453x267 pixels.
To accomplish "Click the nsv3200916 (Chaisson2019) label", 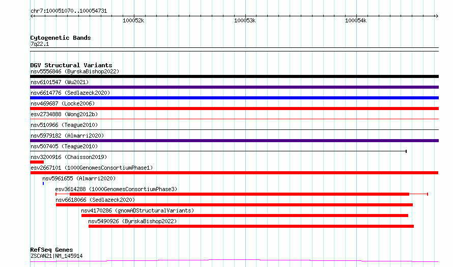I will (x=69, y=157).
